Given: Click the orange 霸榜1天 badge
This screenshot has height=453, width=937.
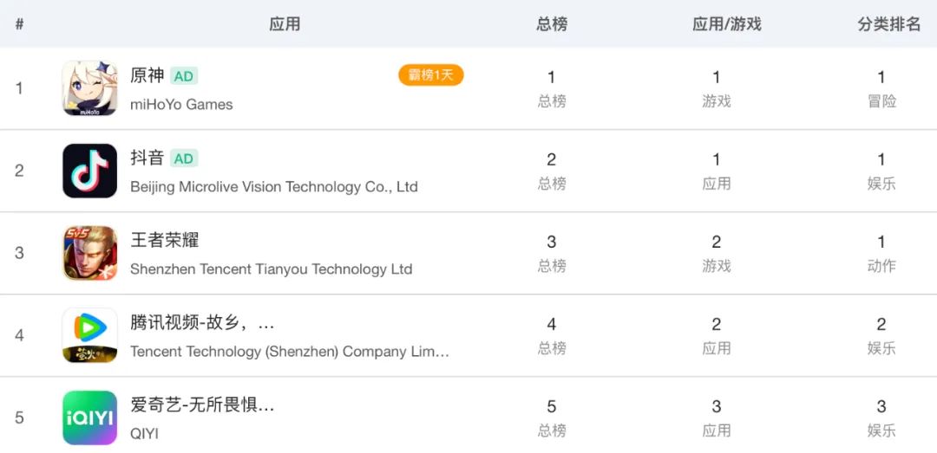Looking at the screenshot, I should pyautogui.click(x=431, y=75).
